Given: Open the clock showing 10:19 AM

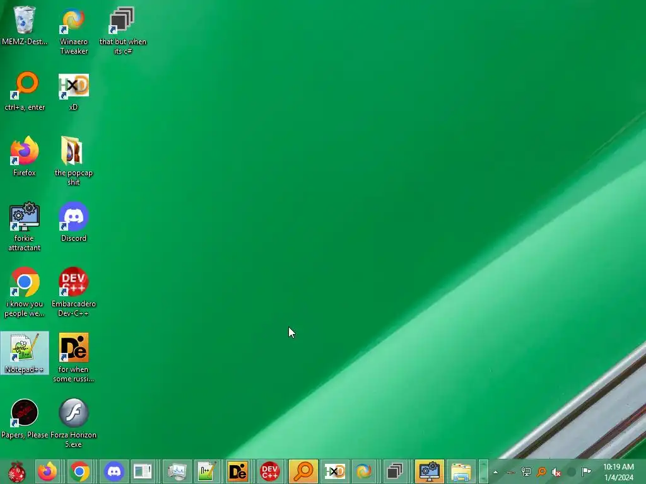Looking at the screenshot, I should (x=618, y=472).
